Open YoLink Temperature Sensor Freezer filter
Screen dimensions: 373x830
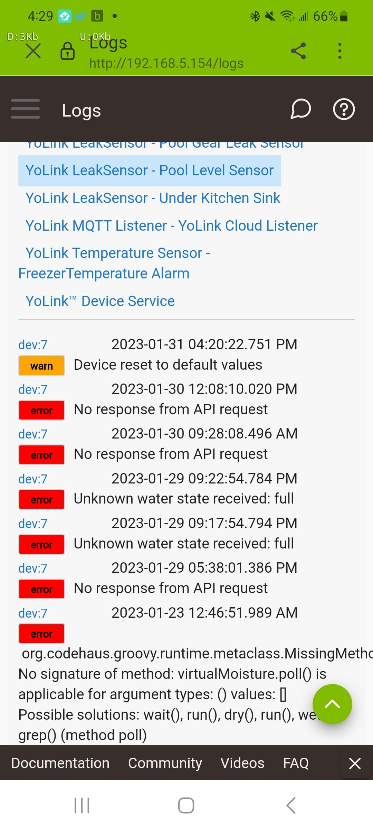pyautogui.click(x=114, y=263)
